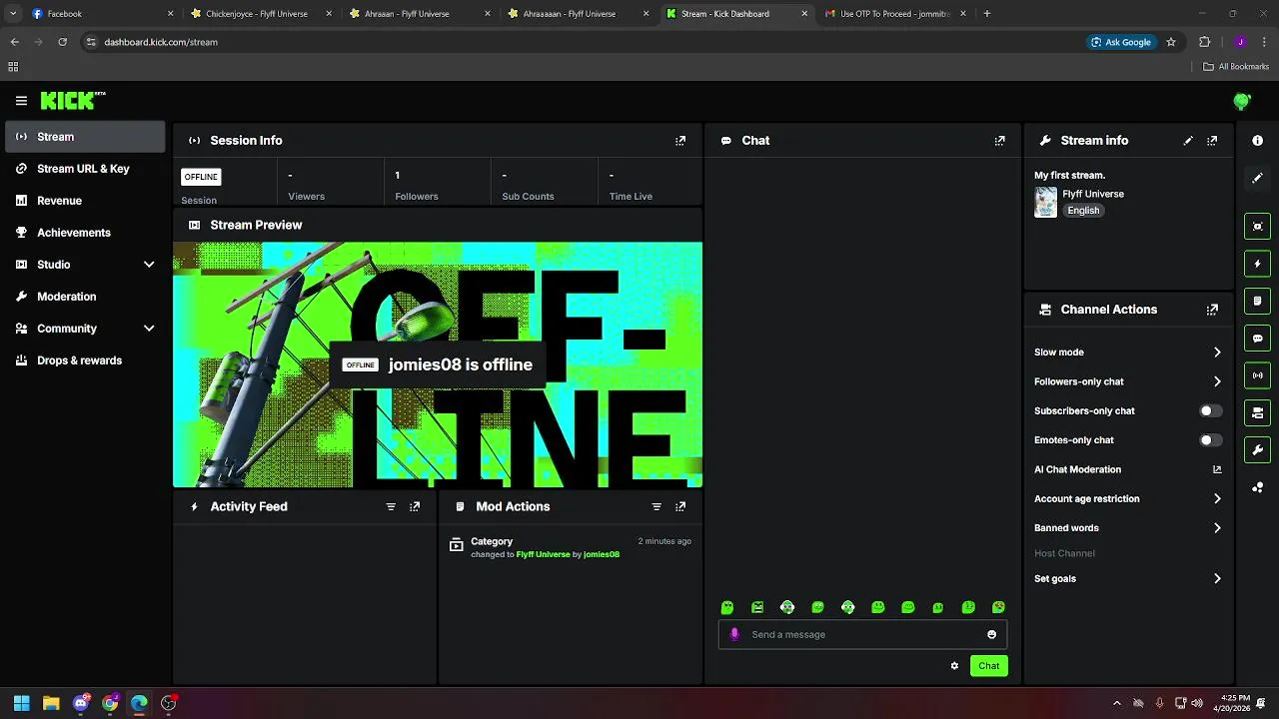Open Banned words chevron
The width and height of the screenshot is (1279, 719).
pos(1217,528)
